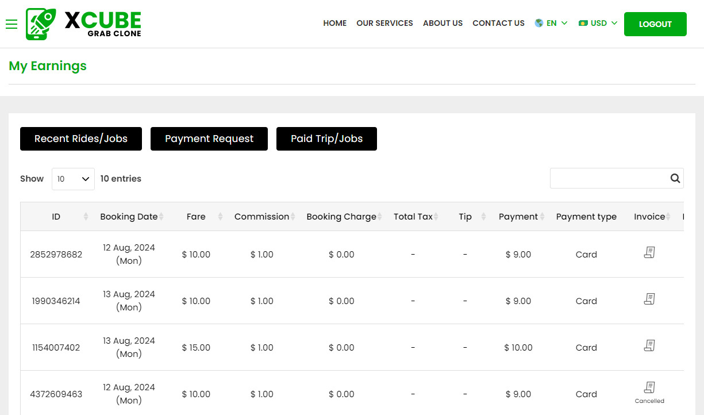
Task: Go to the HOME menu item
Action: (334, 24)
